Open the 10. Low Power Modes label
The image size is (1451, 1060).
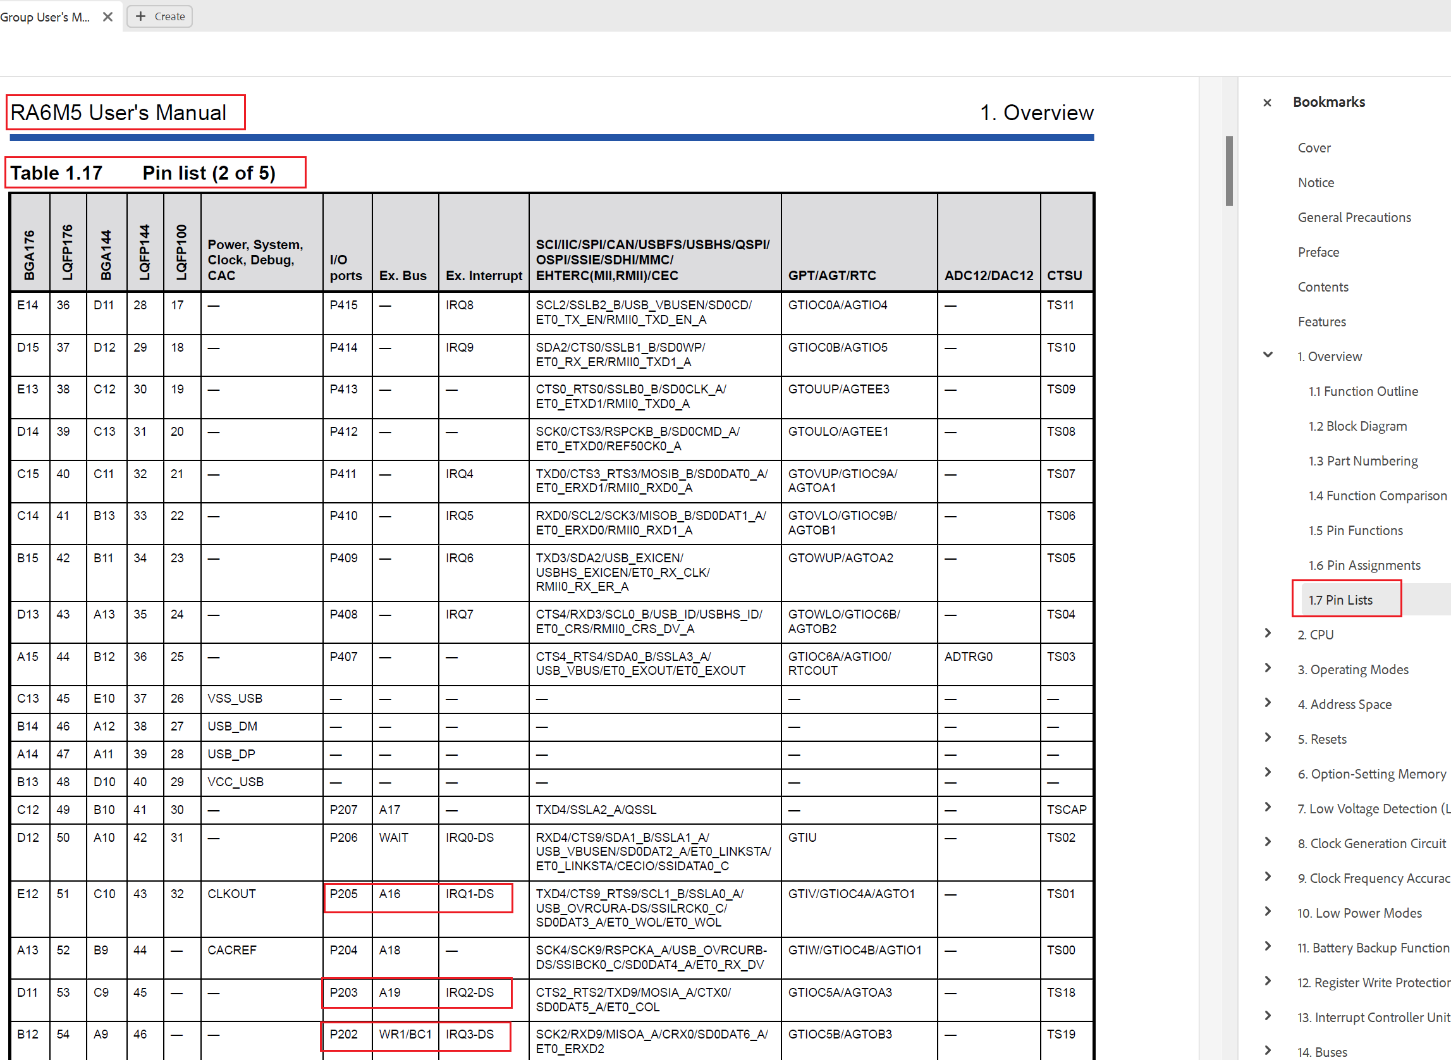pos(1359,913)
